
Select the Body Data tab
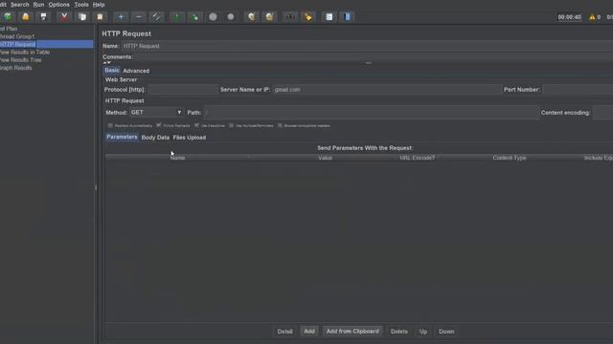click(155, 138)
